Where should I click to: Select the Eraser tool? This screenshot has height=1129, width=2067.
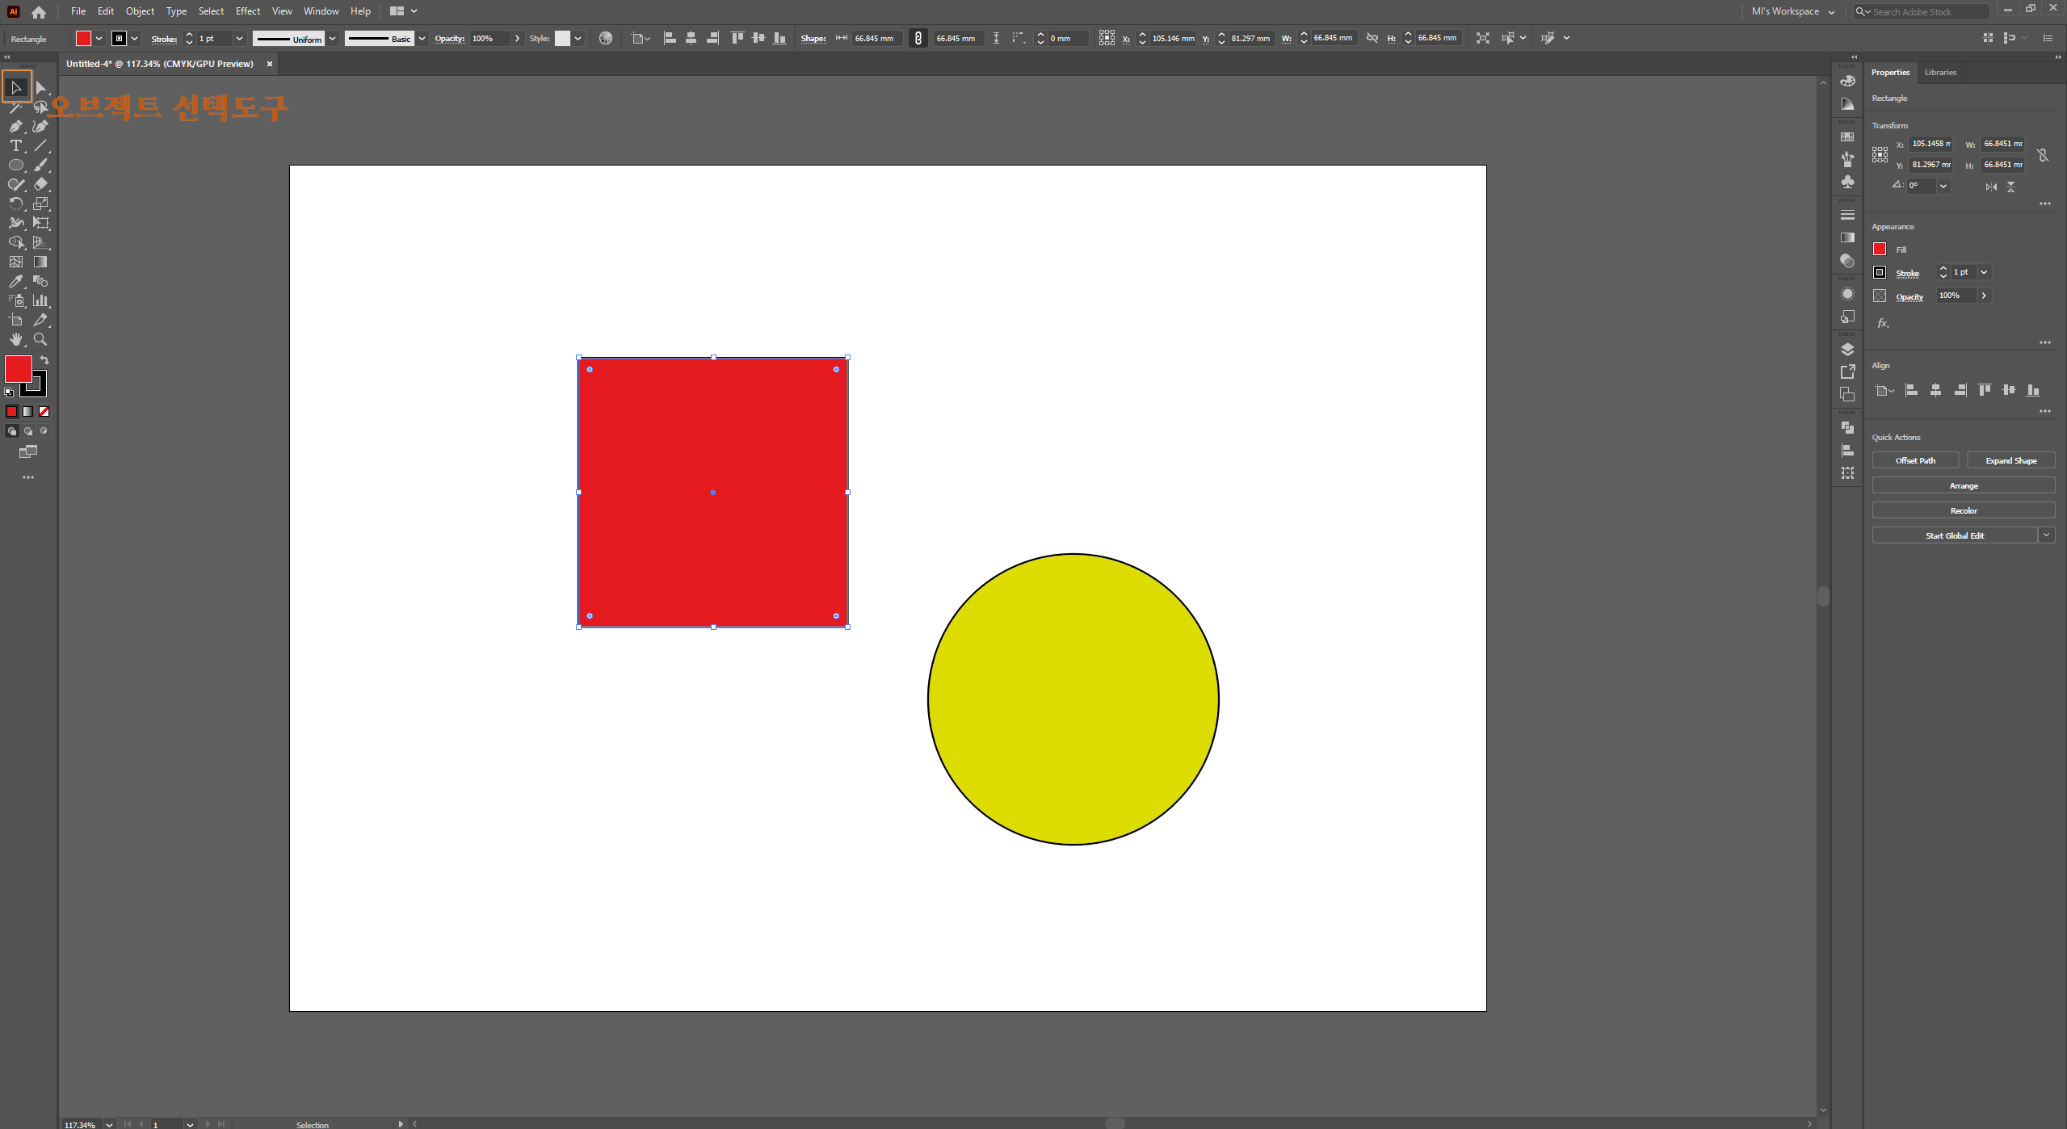coord(40,185)
